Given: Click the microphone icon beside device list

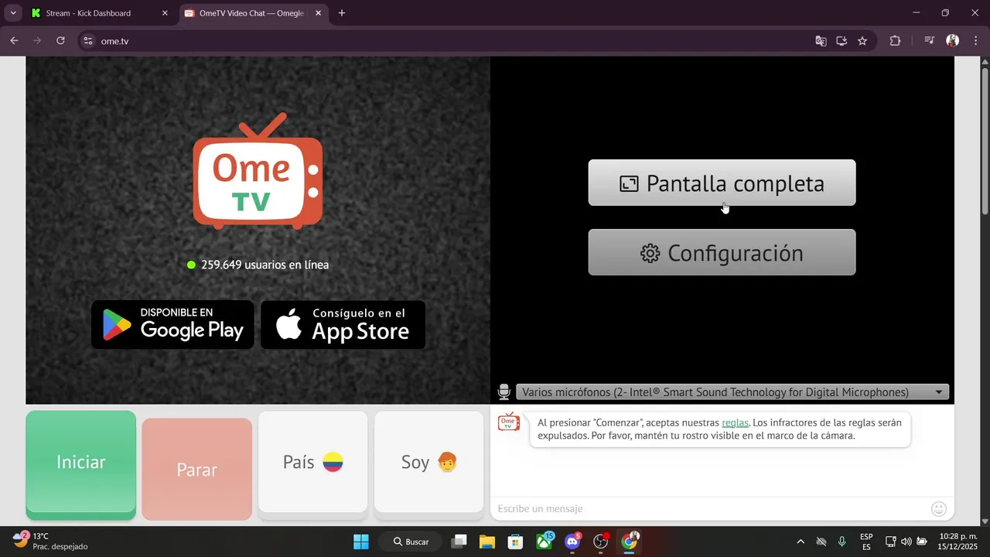Looking at the screenshot, I should click(504, 392).
